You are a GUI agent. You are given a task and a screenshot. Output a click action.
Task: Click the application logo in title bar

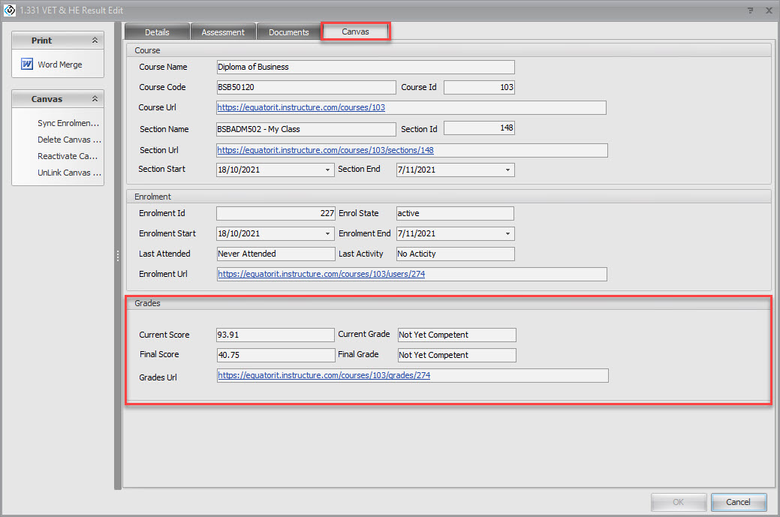click(x=10, y=11)
